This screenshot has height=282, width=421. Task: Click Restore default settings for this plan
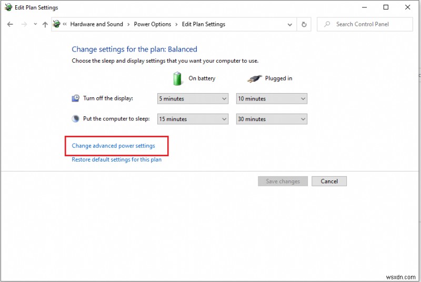pyautogui.click(x=116, y=159)
